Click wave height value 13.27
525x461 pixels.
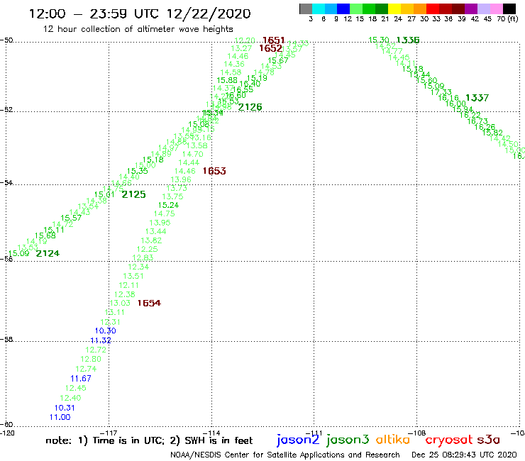[241, 48]
